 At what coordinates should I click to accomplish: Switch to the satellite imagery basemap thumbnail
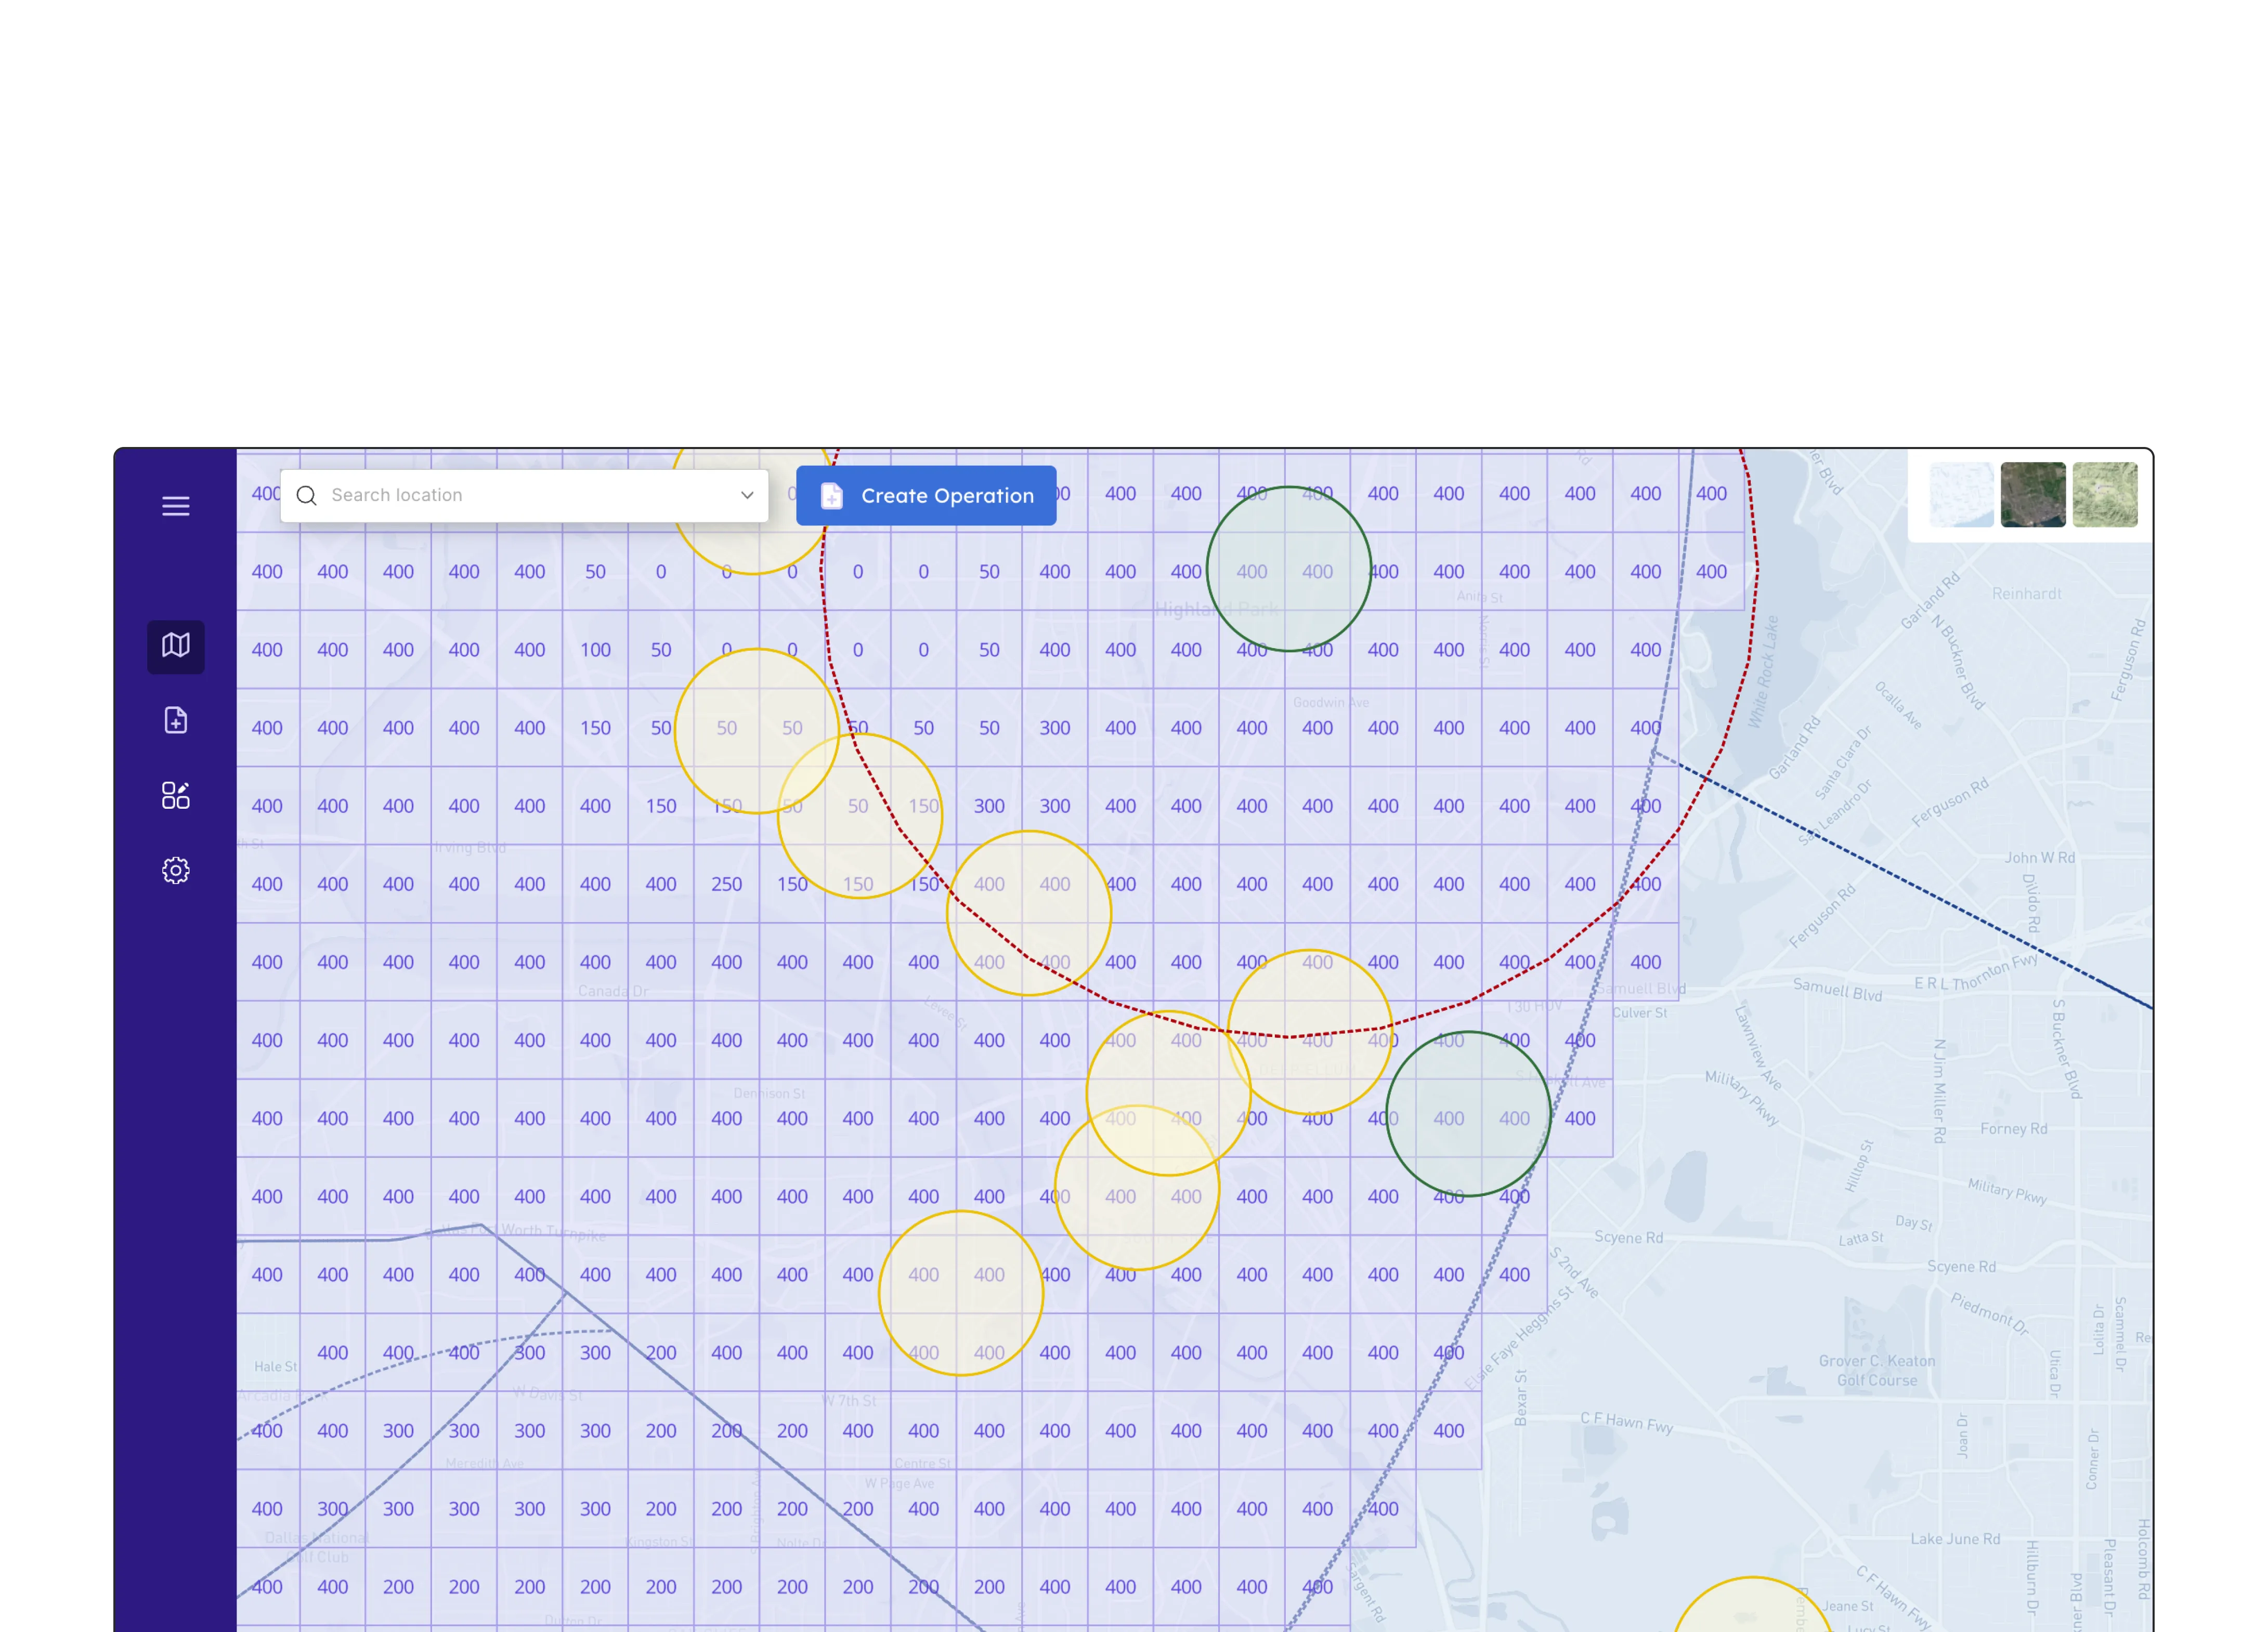[2033, 495]
